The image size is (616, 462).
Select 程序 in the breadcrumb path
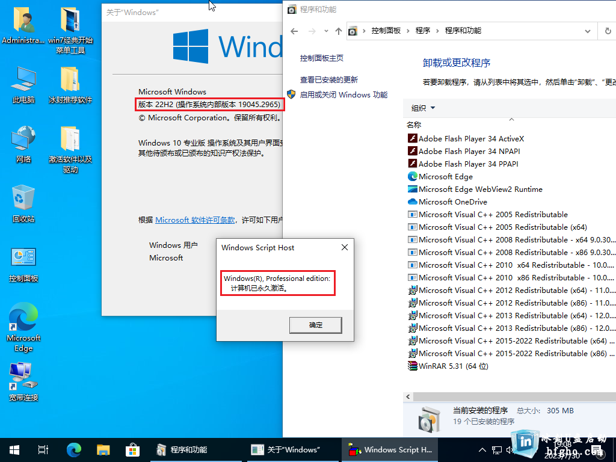[x=423, y=31]
